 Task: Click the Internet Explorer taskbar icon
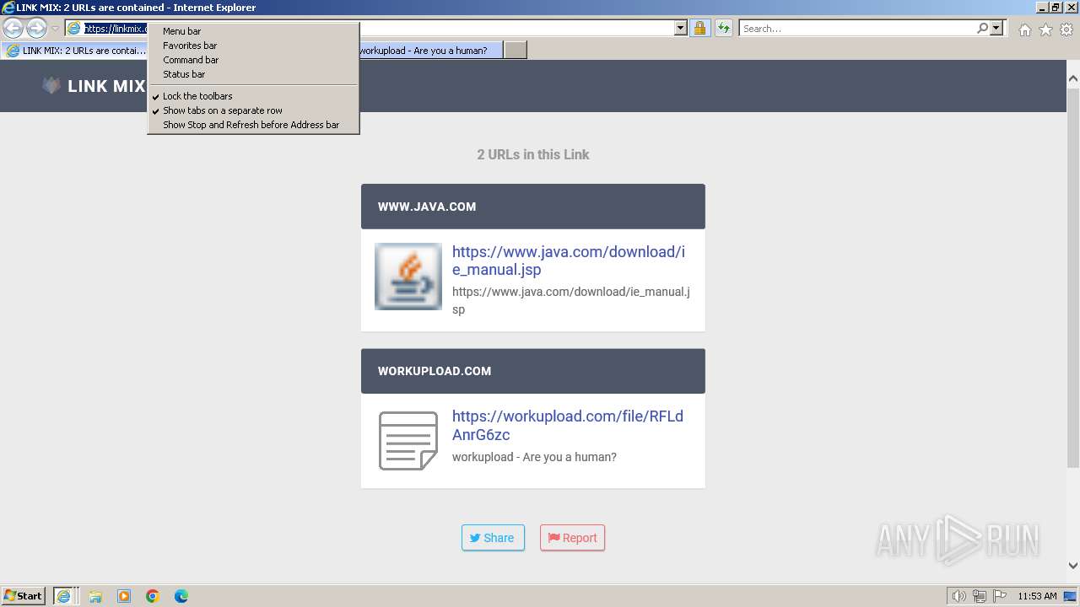[x=64, y=596]
